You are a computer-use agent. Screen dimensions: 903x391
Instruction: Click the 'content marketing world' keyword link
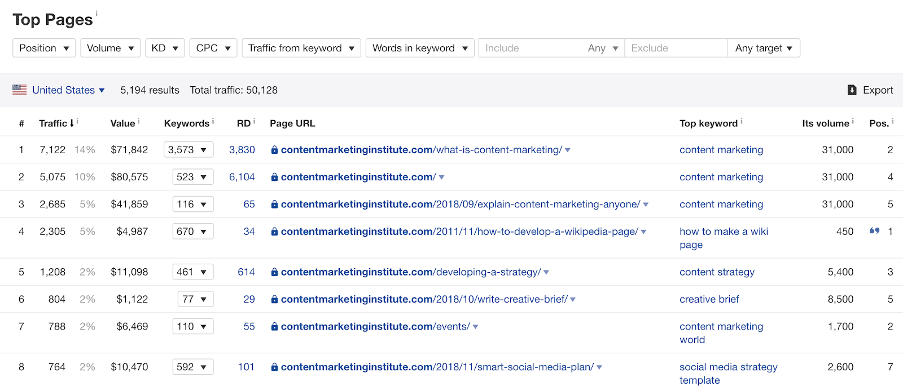tap(721, 333)
